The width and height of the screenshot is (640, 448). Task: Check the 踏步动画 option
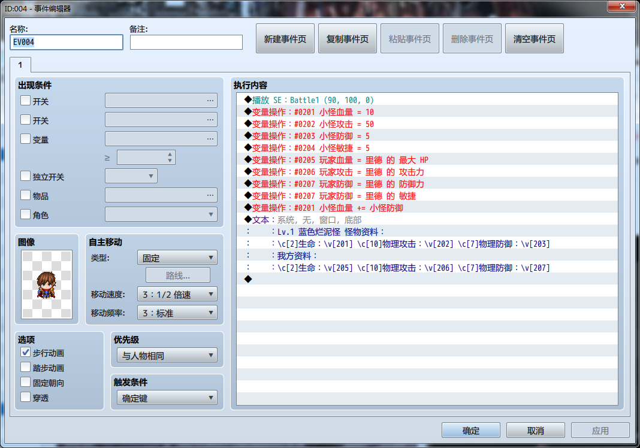pos(25,367)
